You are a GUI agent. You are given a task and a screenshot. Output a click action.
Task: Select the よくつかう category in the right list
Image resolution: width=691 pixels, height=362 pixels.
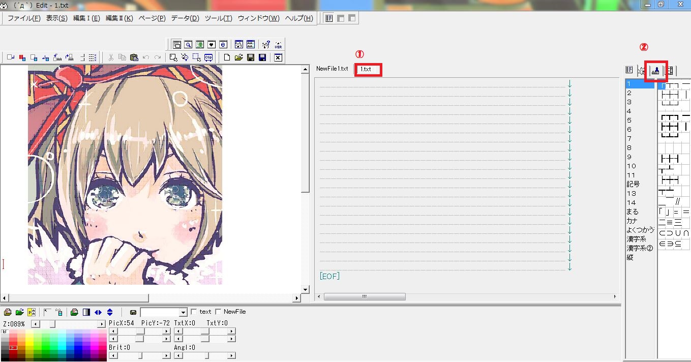point(640,230)
